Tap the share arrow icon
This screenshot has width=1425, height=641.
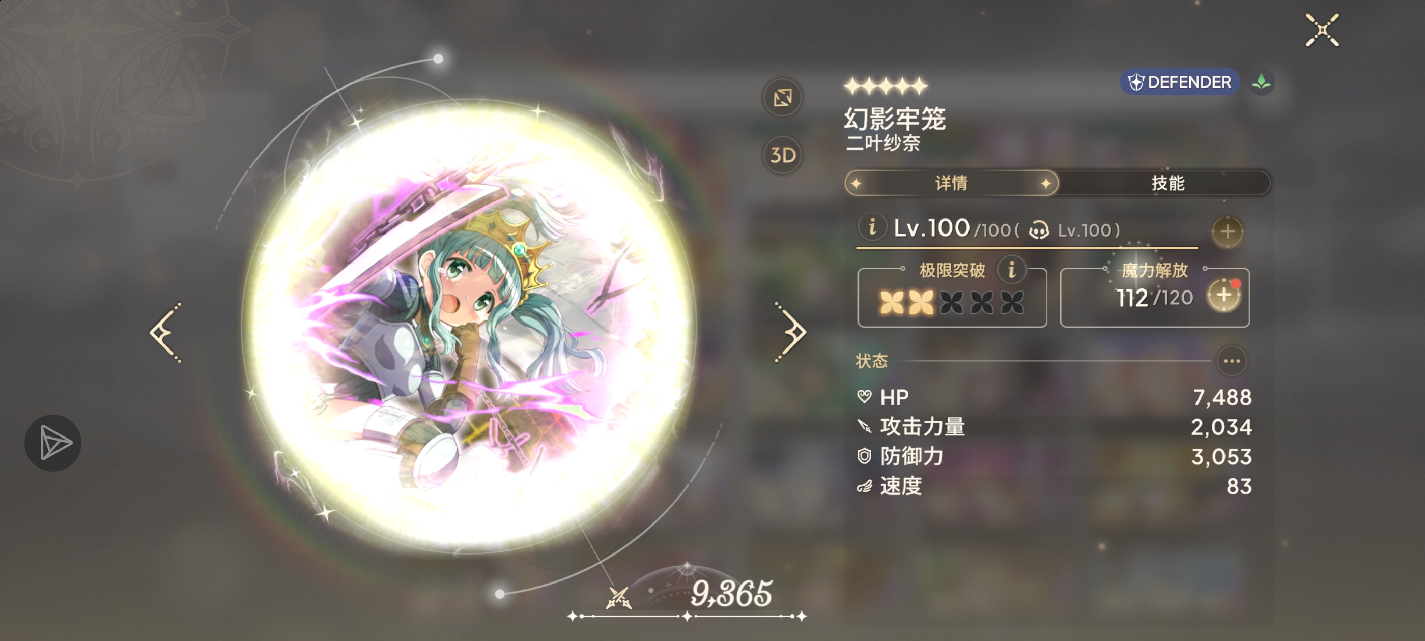(53, 443)
